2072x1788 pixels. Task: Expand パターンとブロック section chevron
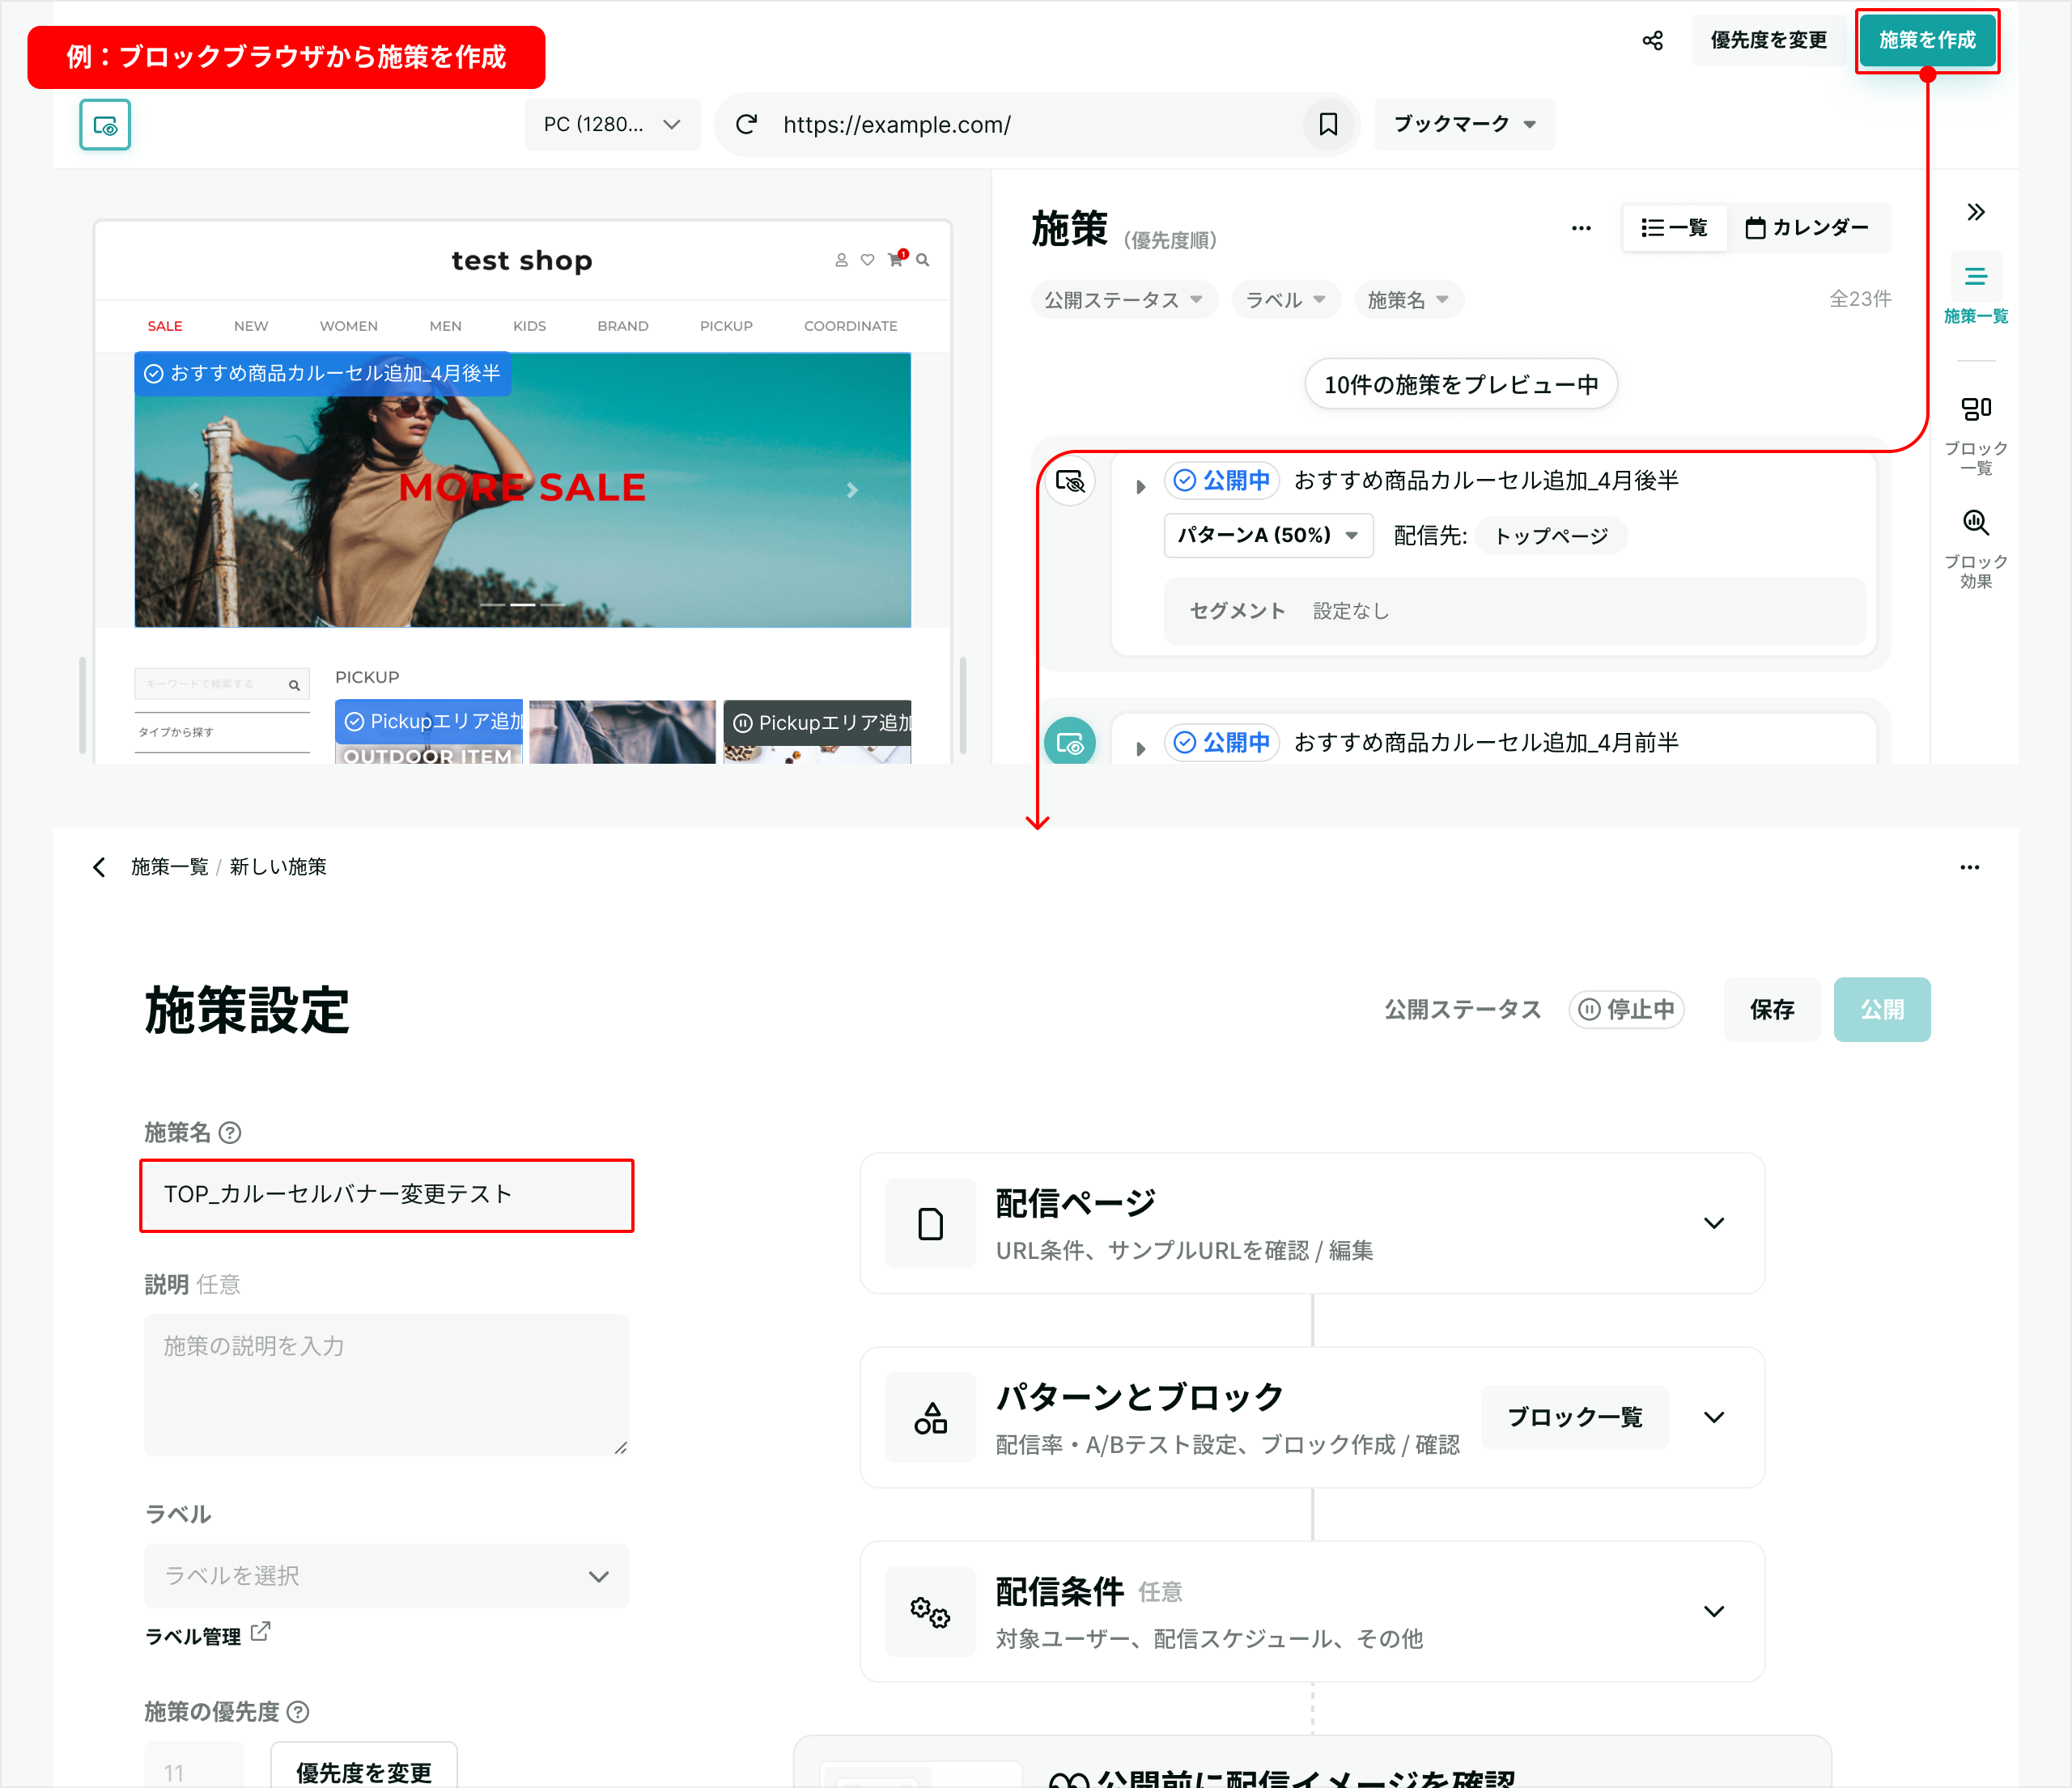click(1714, 1417)
